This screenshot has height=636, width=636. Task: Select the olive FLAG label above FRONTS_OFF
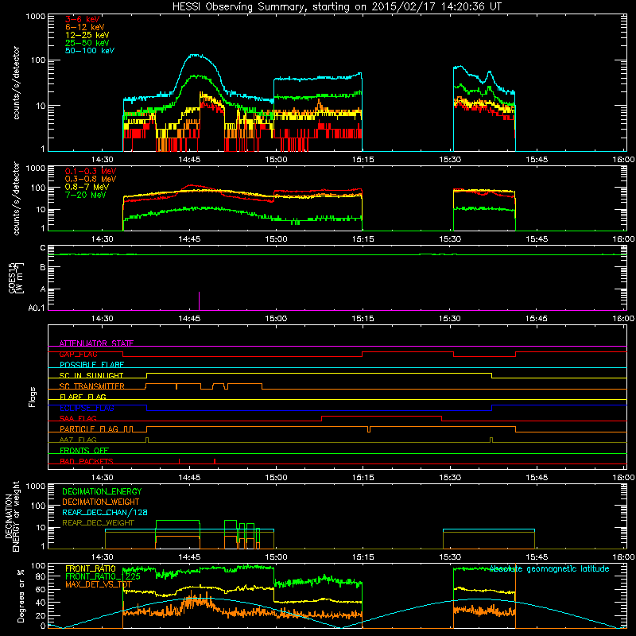78,440
